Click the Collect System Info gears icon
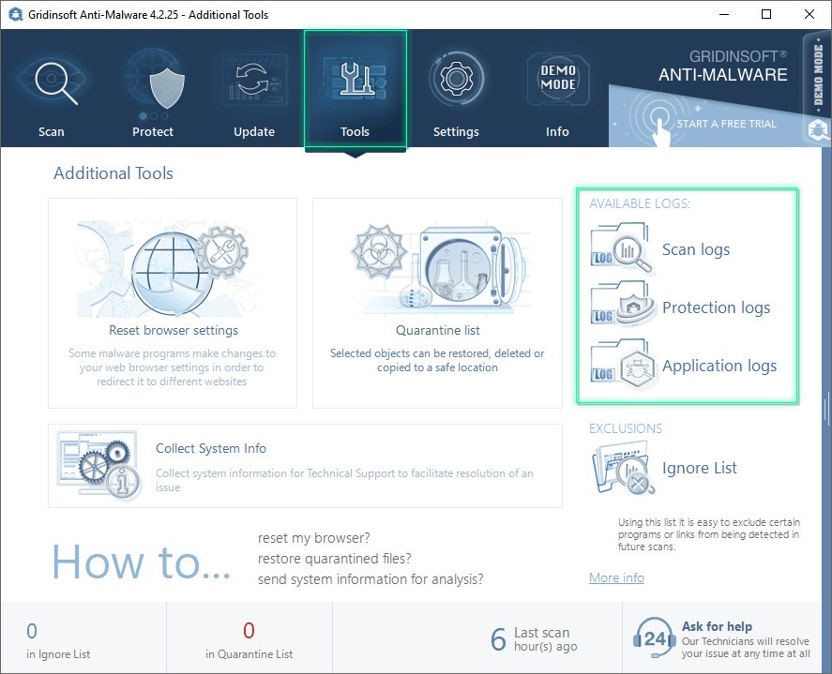 [98, 465]
